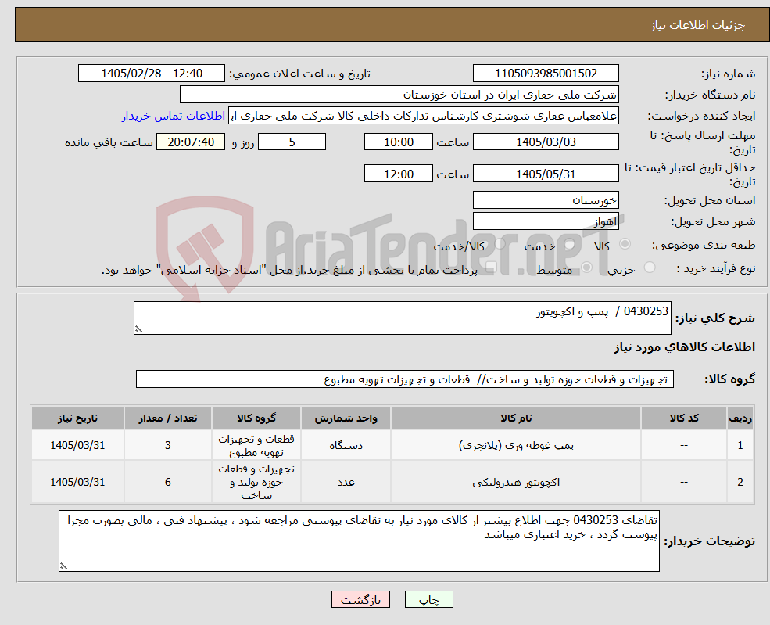Click the ردیف column header
This screenshot has height=625, width=770.
740,418
